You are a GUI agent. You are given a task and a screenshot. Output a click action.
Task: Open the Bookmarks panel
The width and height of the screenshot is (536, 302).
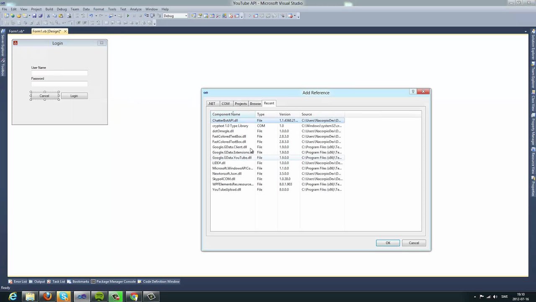click(78, 281)
